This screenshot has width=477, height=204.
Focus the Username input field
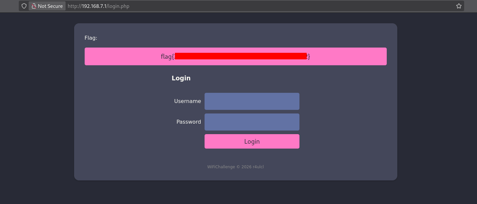click(x=252, y=101)
